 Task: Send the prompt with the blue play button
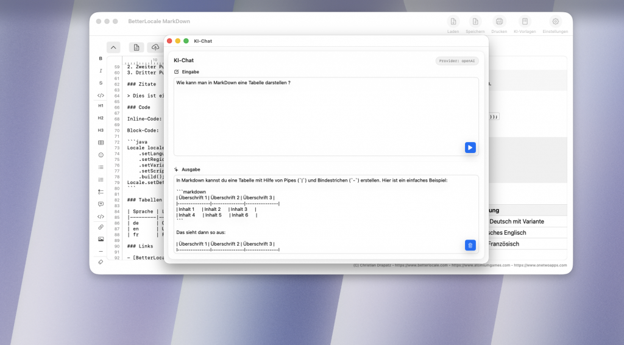pyautogui.click(x=470, y=148)
